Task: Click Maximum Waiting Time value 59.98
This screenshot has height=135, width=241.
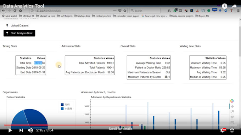Action: click(222, 67)
